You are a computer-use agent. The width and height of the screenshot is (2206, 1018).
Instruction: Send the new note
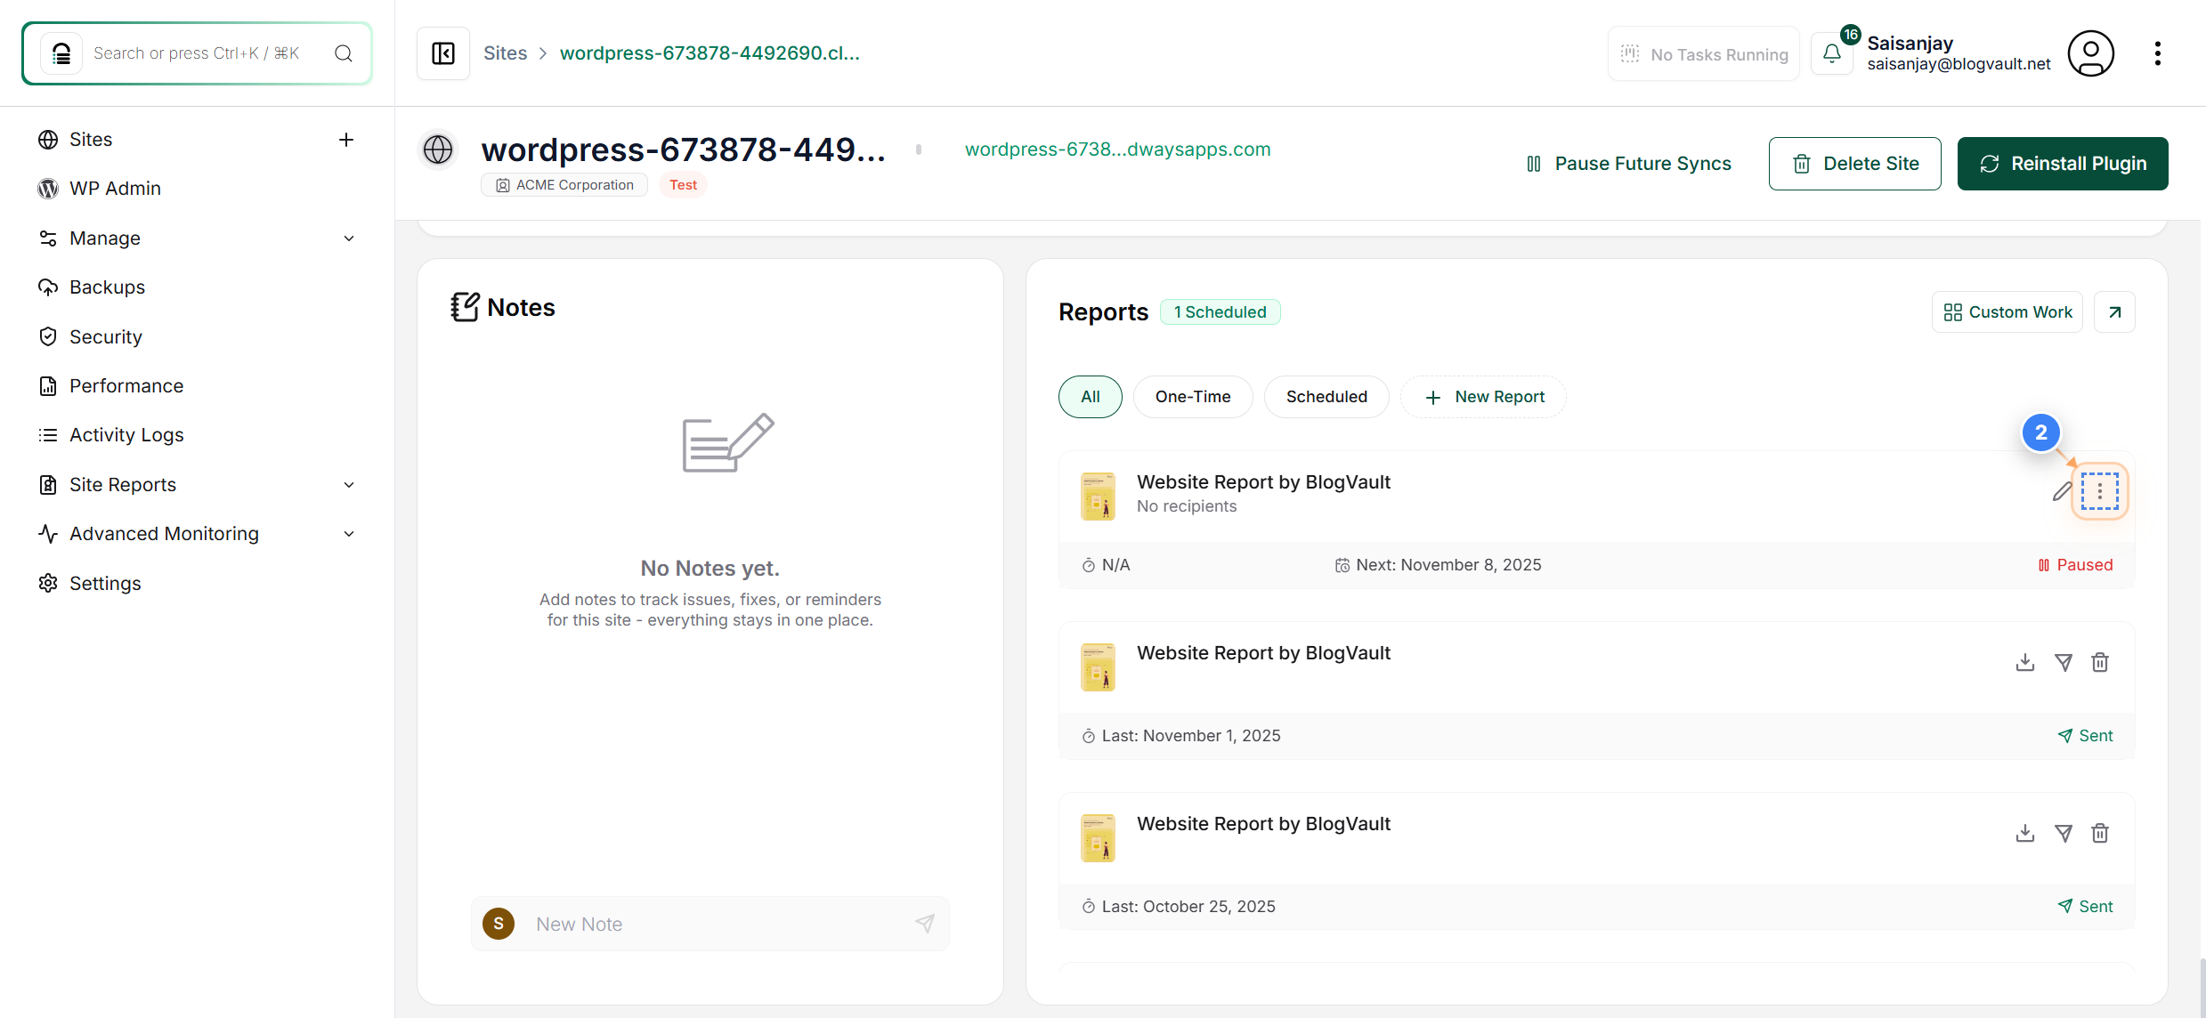tap(925, 924)
